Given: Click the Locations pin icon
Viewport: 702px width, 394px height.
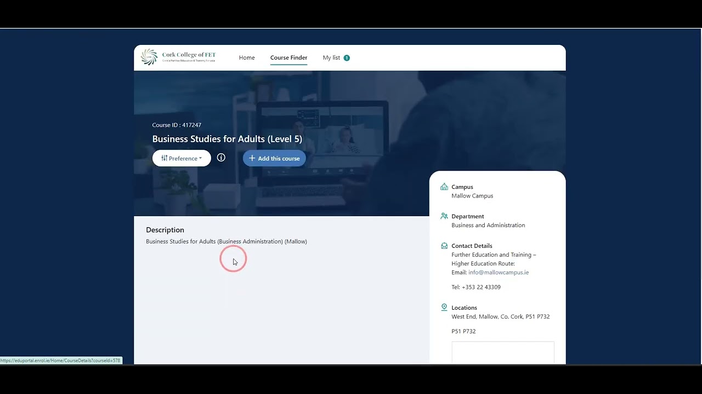Looking at the screenshot, I should pos(444,308).
